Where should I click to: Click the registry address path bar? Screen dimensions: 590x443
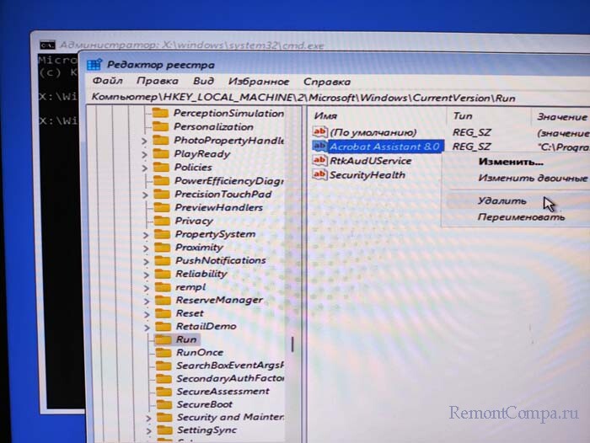tap(339, 98)
